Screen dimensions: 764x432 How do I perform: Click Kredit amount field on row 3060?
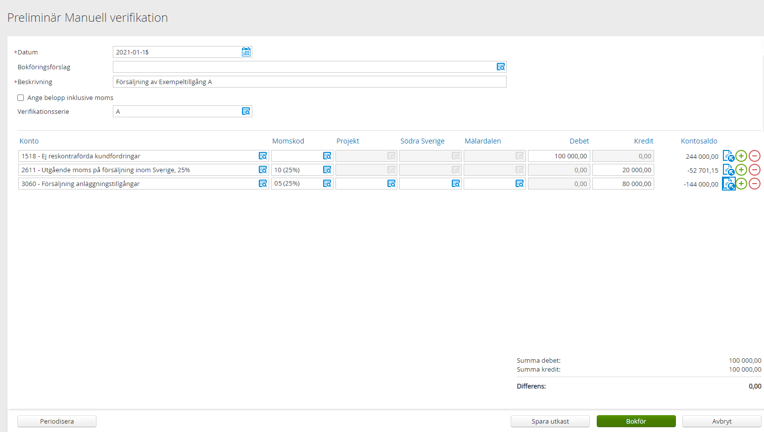click(623, 184)
